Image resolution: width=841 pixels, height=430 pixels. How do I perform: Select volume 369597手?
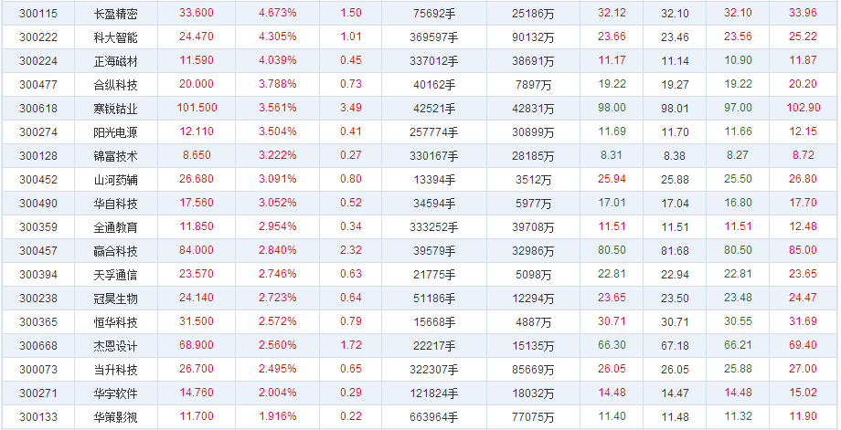pyautogui.click(x=435, y=37)
